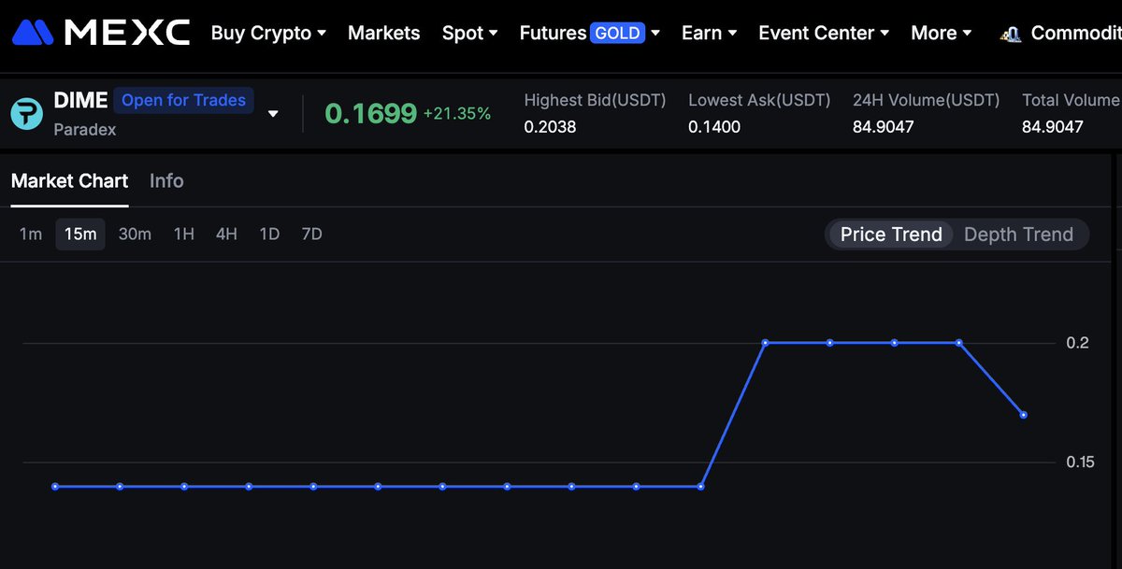Click the first data point on chart
This screenshot has height=569, width=1122.
(55, 487)
